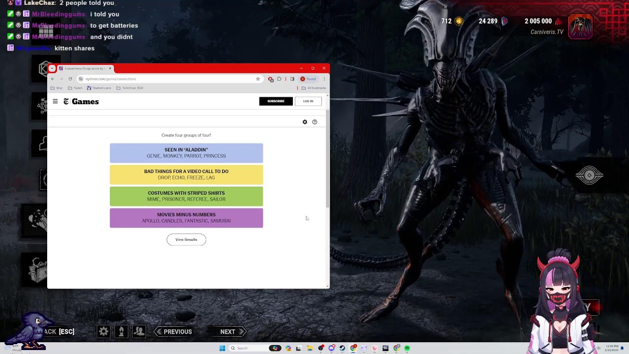Select the yellow Bad Things for Video Call group
Viewport: 629px width, 354px height.
click(x=186, y=175)
